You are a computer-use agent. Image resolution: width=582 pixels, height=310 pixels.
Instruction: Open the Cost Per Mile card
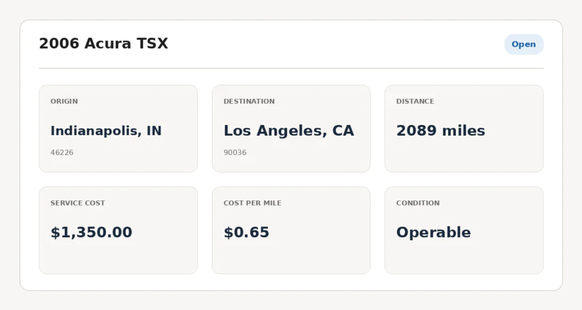pos(291,231)
